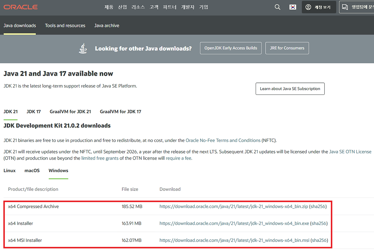Click Learn about Java SE Subscription

290,89
